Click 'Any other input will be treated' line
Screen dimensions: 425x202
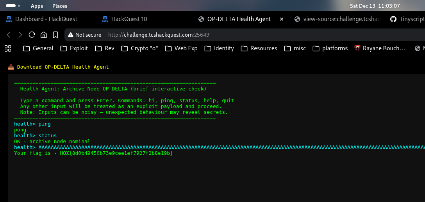pyautogui.click(x=121, y=106)
